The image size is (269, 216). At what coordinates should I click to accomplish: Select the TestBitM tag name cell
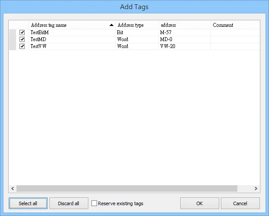click(x=72, y=32)
